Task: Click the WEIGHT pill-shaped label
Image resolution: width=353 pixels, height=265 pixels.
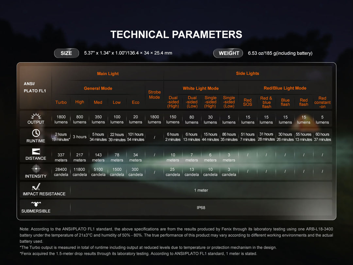Action: click(x=228, y=53)
